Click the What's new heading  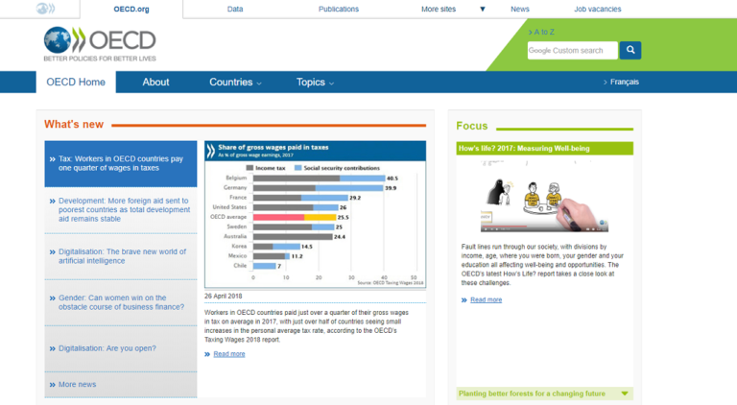click(74, 125)
